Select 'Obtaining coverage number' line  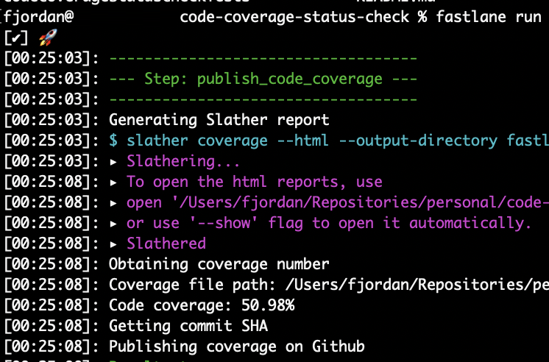219,264
